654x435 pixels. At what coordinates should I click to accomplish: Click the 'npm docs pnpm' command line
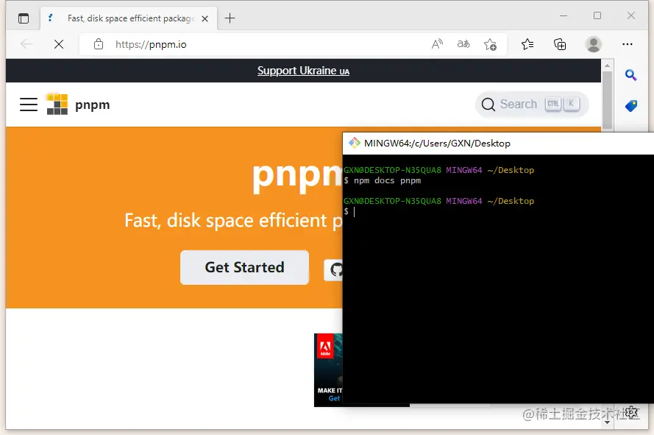click(383, 181)
